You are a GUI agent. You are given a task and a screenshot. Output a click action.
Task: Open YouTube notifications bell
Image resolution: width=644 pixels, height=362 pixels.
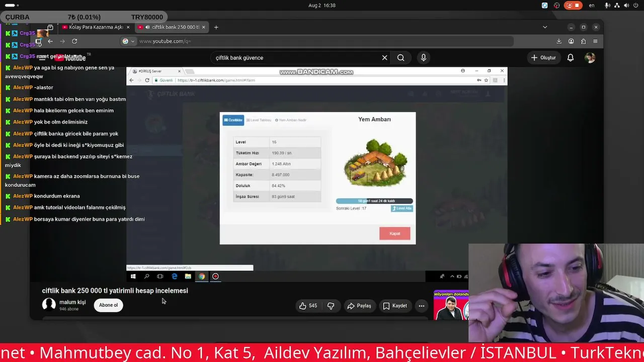pos(571,58)
